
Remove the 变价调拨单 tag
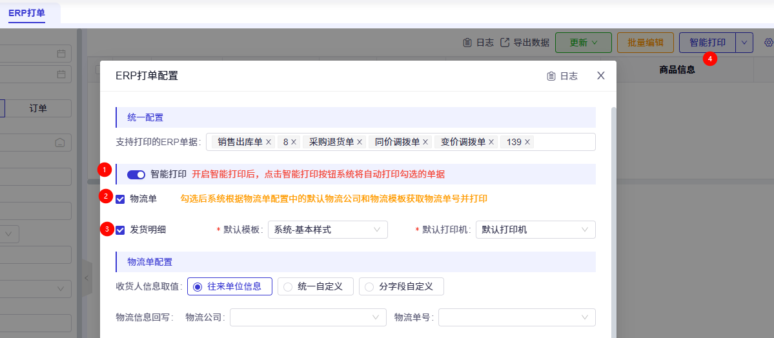[x=491, y=142]
